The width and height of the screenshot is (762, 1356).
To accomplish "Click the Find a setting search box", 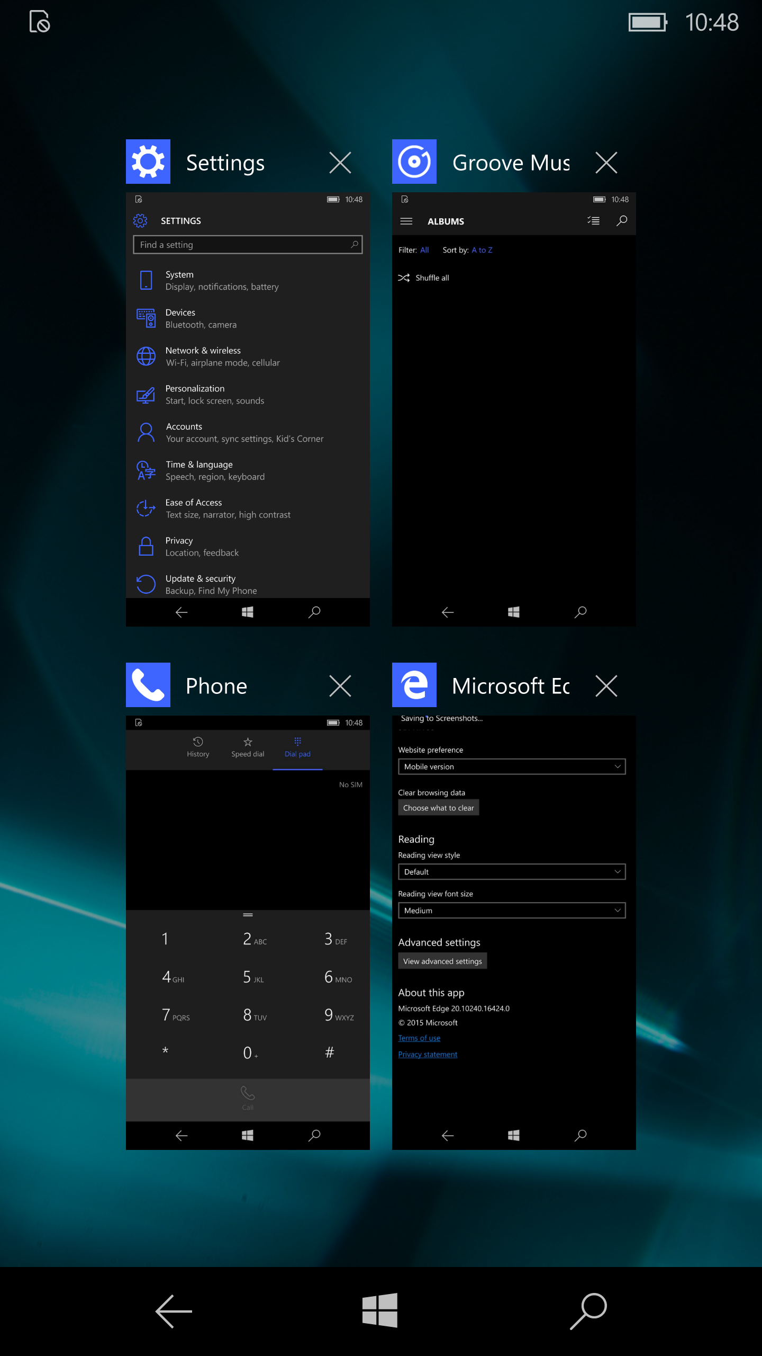I will (x=248, y=245).
